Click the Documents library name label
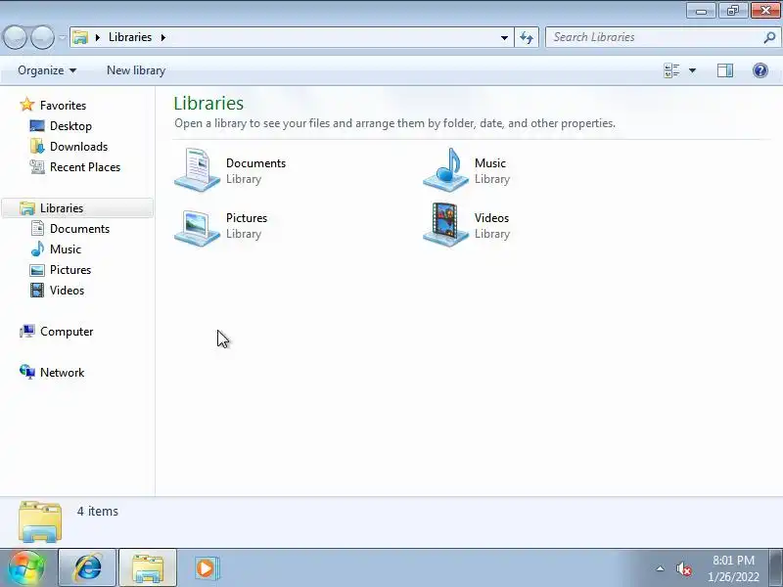Image resolution: width=783 pixels, height=587 pixels. click(255, 163)
